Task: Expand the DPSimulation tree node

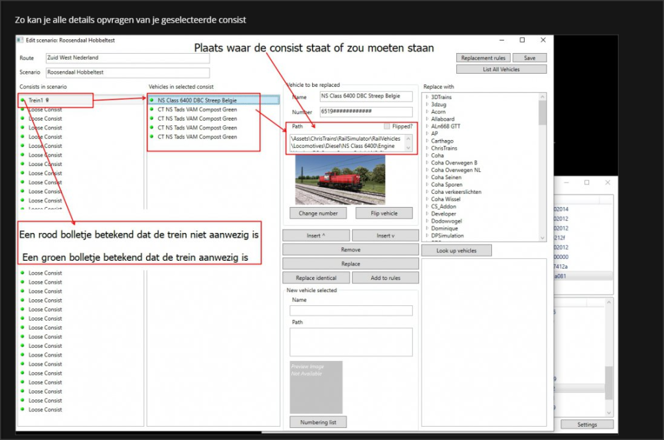Action: [426, 236]
